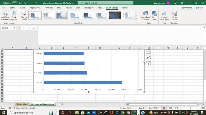Expand the formula bar
The image size is (206, 115).
tap(205, 28)
